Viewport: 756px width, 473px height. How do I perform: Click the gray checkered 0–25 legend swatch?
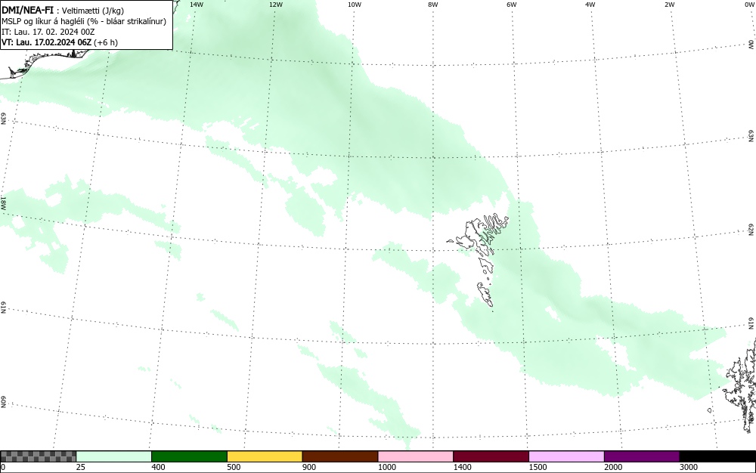point(38,456)
